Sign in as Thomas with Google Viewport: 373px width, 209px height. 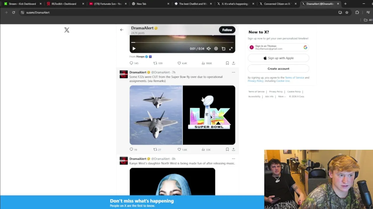click(x=278, y=47)
